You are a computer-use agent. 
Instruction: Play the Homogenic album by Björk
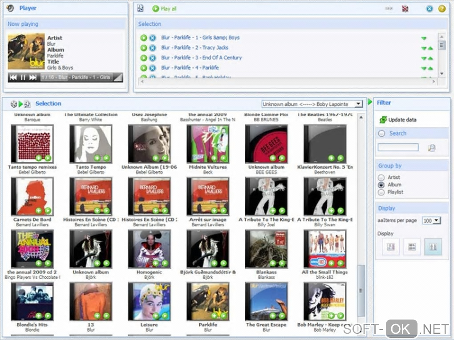(x=165, y=263)
